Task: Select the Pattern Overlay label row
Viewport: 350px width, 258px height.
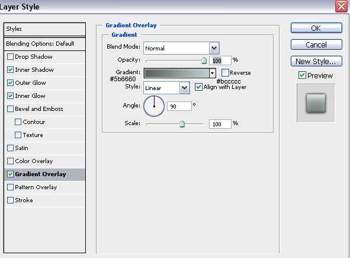Action: 44,187
